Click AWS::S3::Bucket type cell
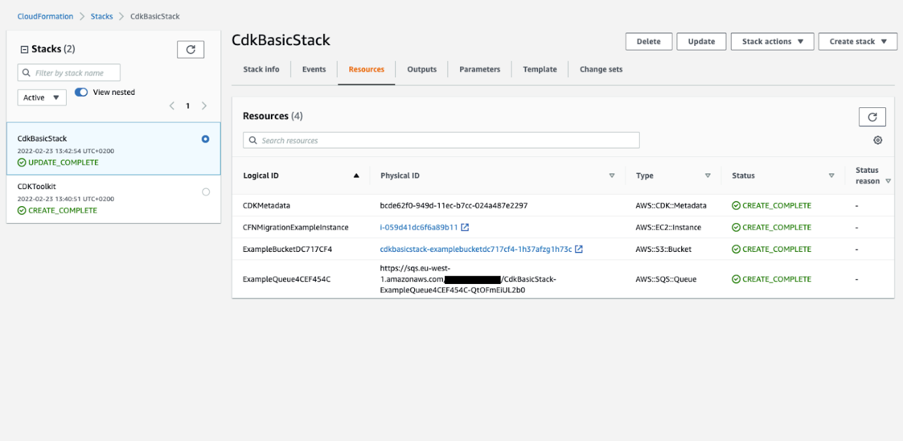Image resolution: width=903 pixels, height=441 pixels. (x=664, y=249)
